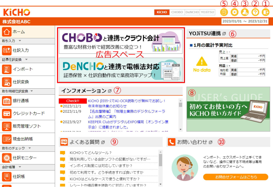The image size is (273, 187).
Task: Click the information list scrollbar down arrow
Action: pos(180,129)
